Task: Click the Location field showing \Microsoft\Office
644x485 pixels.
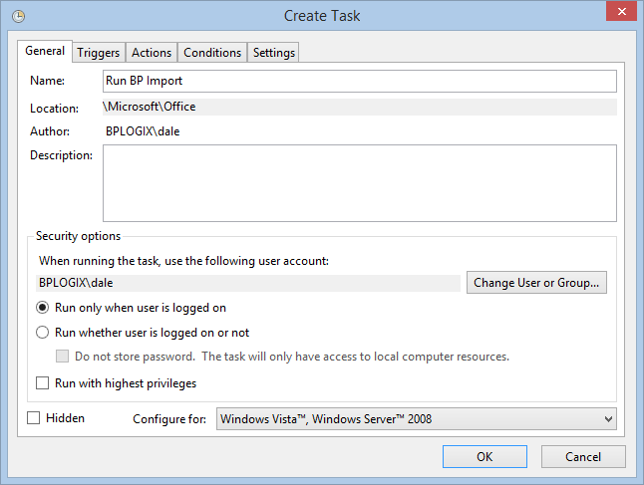Action: pyautogui.click(x=359, y=106)
